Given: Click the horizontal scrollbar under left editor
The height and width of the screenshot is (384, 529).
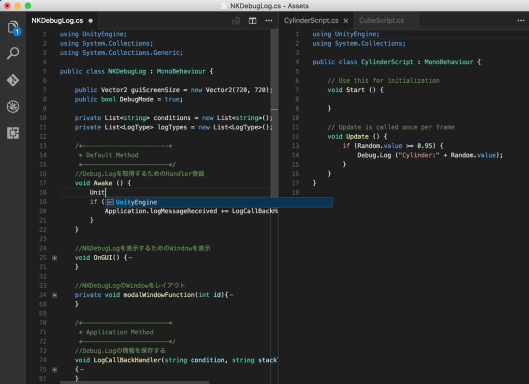Looking at the screenshot, I should click(x=134, y=382).
